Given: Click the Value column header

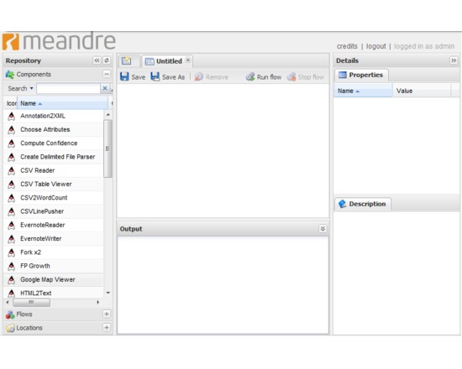Looking at the screenshot, I should click(x=422, y=91).
